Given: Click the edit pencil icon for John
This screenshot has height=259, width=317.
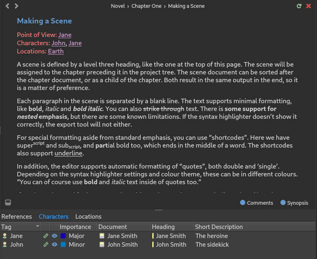Looking at the screenshot, I should pyautogui.click(x=46, y=245).
